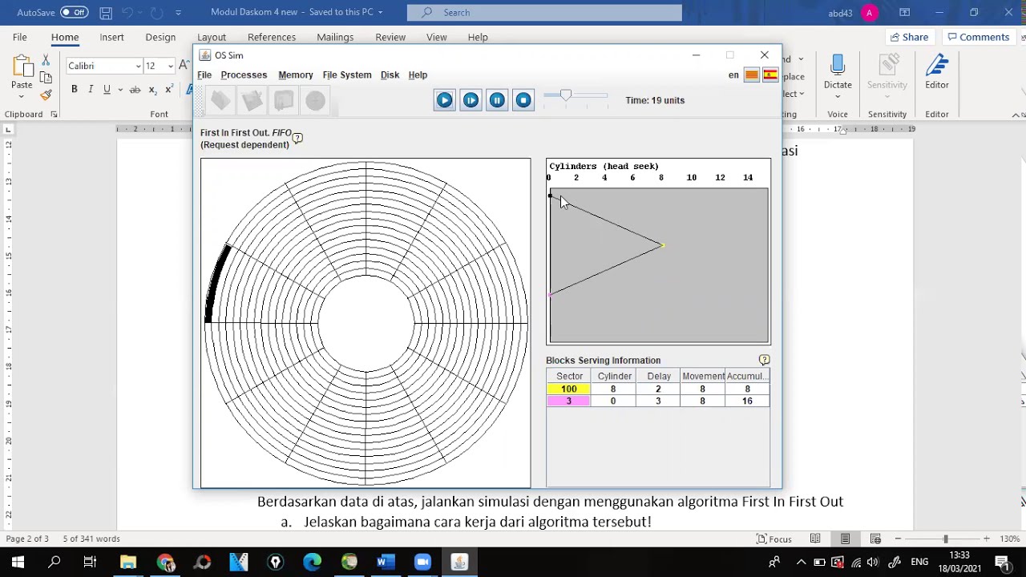Toggle AutoSave off switch
The width and height of the screenshot is (1026, 577).
(x=75, y=12)
